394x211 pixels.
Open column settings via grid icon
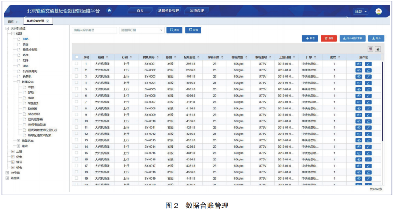pos(371,49)
